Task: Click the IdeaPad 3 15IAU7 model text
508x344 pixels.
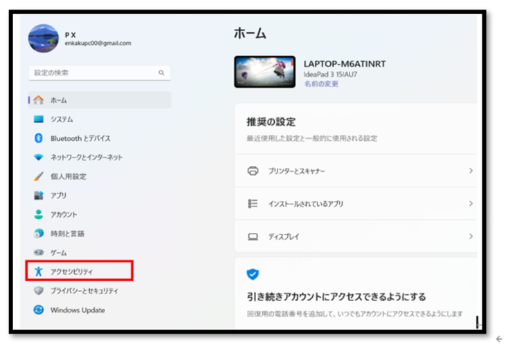Action: (x=330, y=75)
